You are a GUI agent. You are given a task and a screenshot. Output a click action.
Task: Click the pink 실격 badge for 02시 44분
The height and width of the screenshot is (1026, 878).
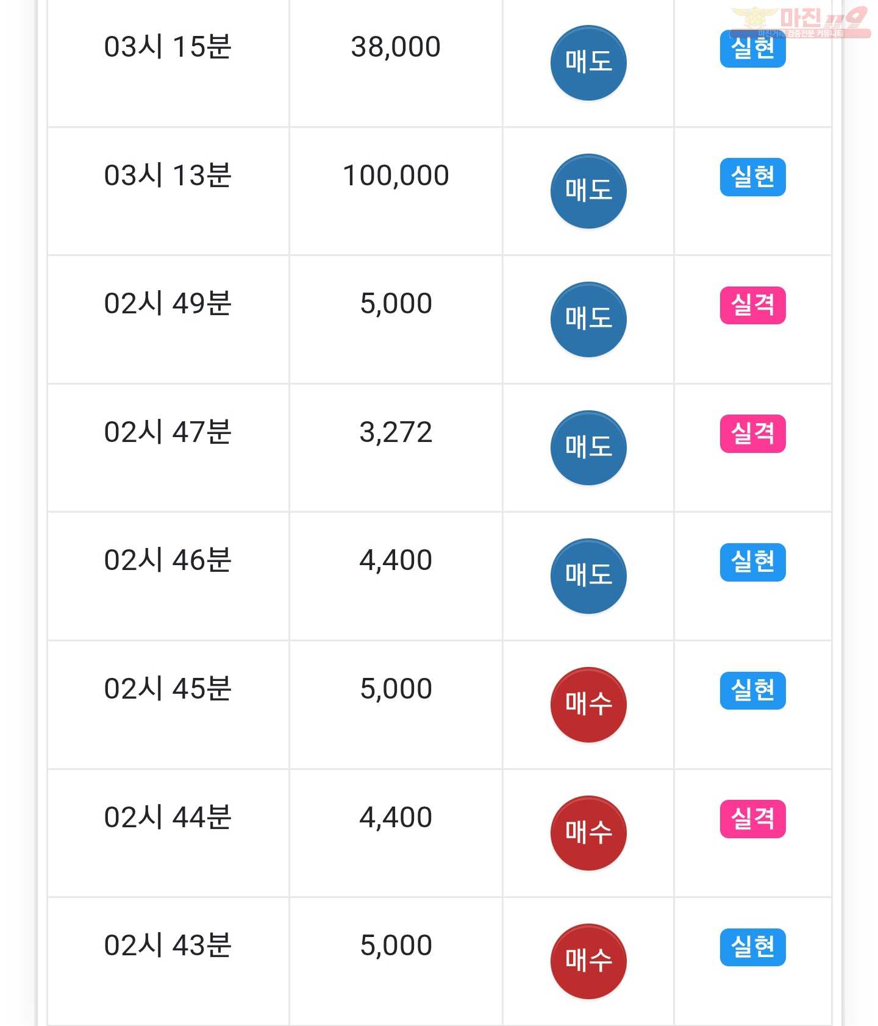tap(753, 819)
